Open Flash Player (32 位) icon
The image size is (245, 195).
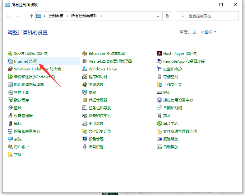159,54
